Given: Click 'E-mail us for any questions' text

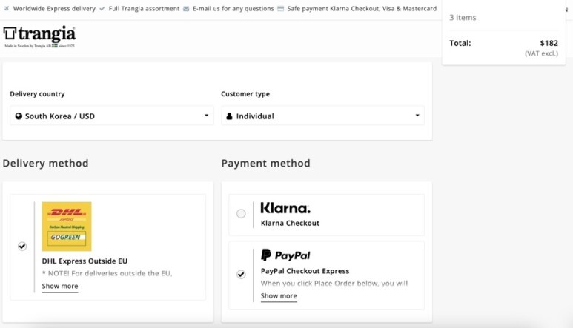Looking at the screenshot, I should click(x=233, y=8).
